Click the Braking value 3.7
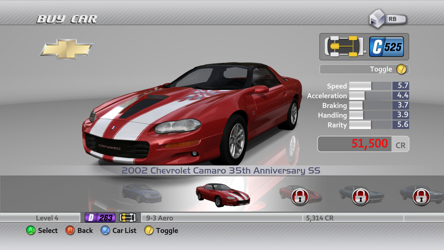Viewport: 444px width, 250px height. (401, 105)
